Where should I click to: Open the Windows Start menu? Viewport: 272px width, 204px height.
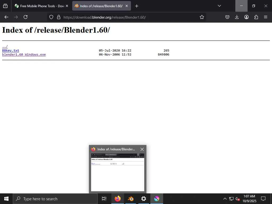(x=6, y=199)
